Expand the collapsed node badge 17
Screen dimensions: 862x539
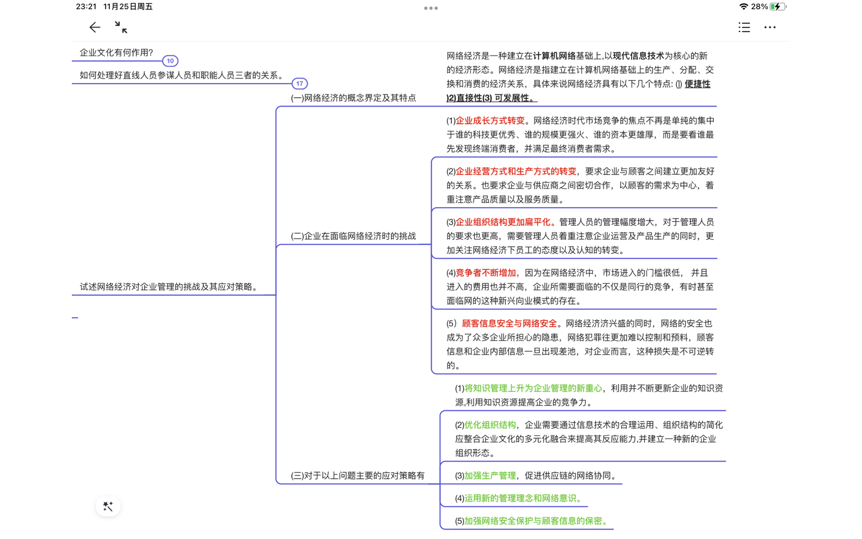pos(300,84)
